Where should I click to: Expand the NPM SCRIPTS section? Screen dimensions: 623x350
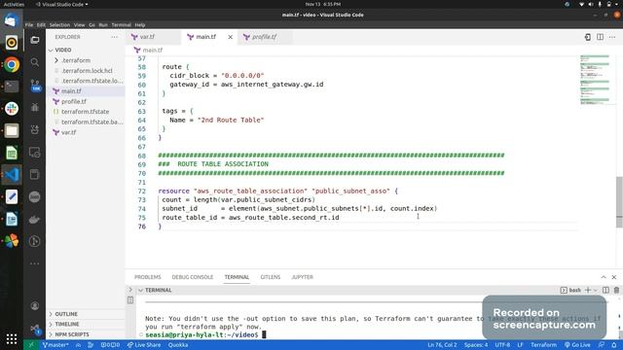71,334
